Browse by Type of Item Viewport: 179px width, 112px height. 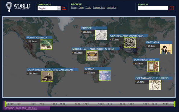click(x=99, y=8)
